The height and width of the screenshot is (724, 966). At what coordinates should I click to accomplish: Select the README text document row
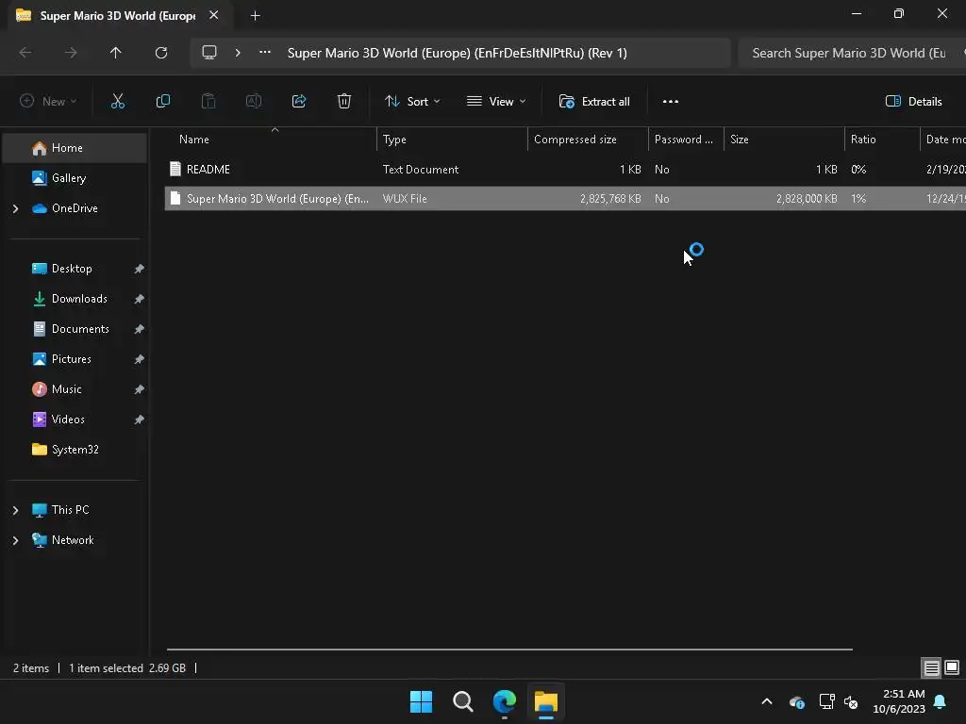[x=565, y=170]
